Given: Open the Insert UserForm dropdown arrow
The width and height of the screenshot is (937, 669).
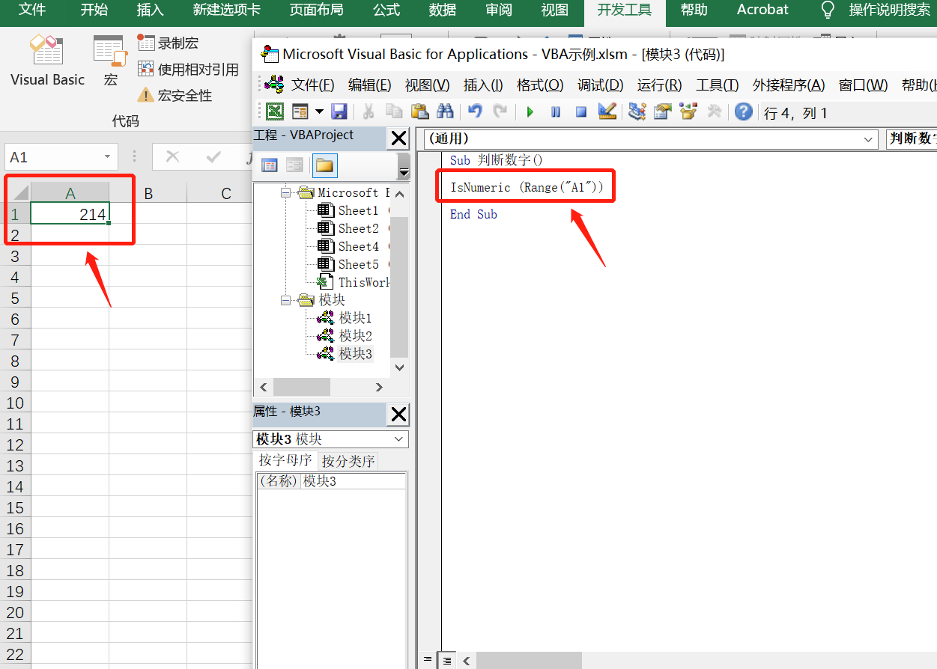Looking at the screenshot, I should (x=318, y=111).
